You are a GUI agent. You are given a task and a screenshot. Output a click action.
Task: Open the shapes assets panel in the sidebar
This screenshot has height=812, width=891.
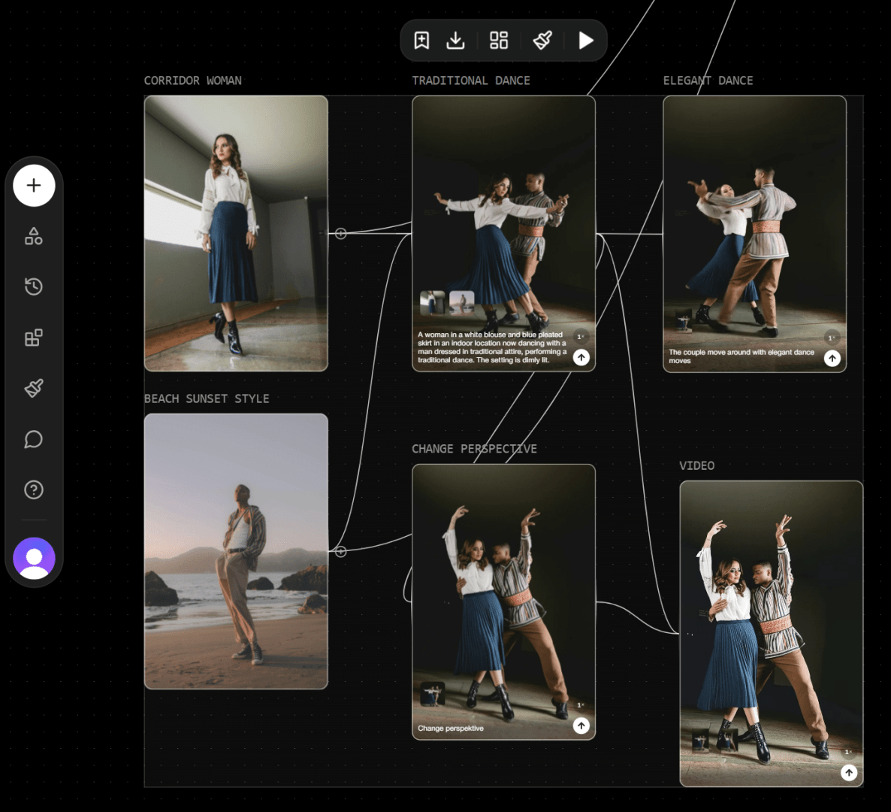click(x=34, y=235)
